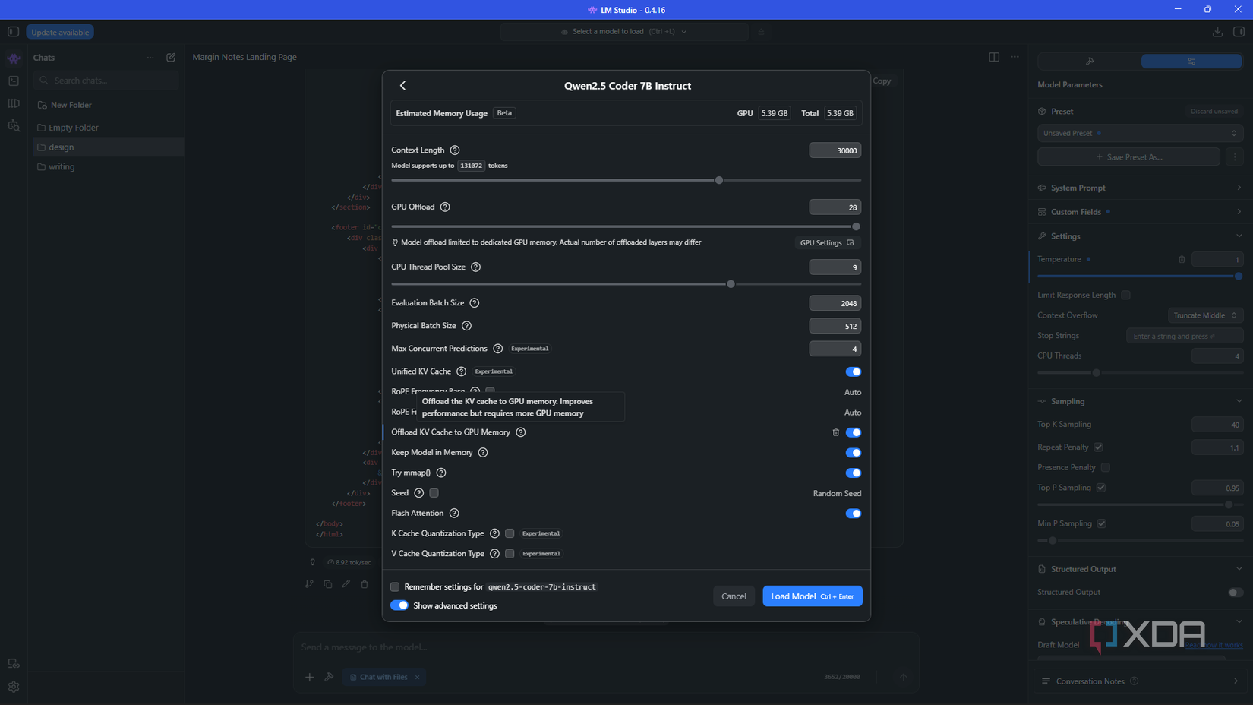The image size is (1253, 705).
Task: Click the Update available button
Action: point(60,32)
